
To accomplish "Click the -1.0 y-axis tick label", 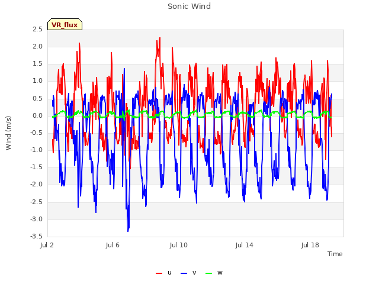I will coord(37,150).
